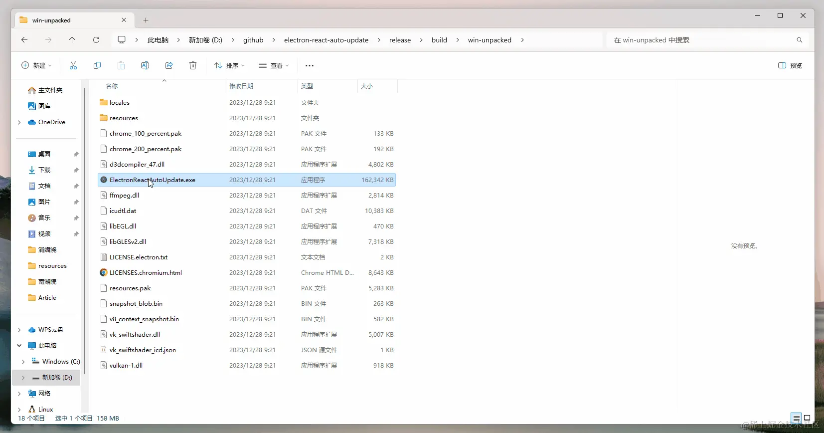Click the LICENSES.chromium.html Chrome icon
Screen dimensions: 824x433
(104, 272)
